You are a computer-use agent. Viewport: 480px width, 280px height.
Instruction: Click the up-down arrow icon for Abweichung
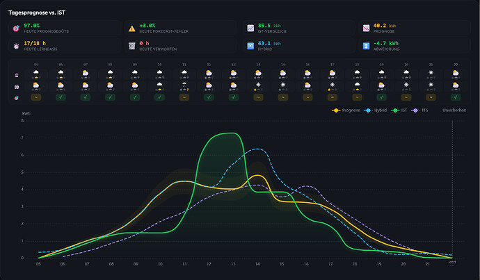[x=366, y=46]
